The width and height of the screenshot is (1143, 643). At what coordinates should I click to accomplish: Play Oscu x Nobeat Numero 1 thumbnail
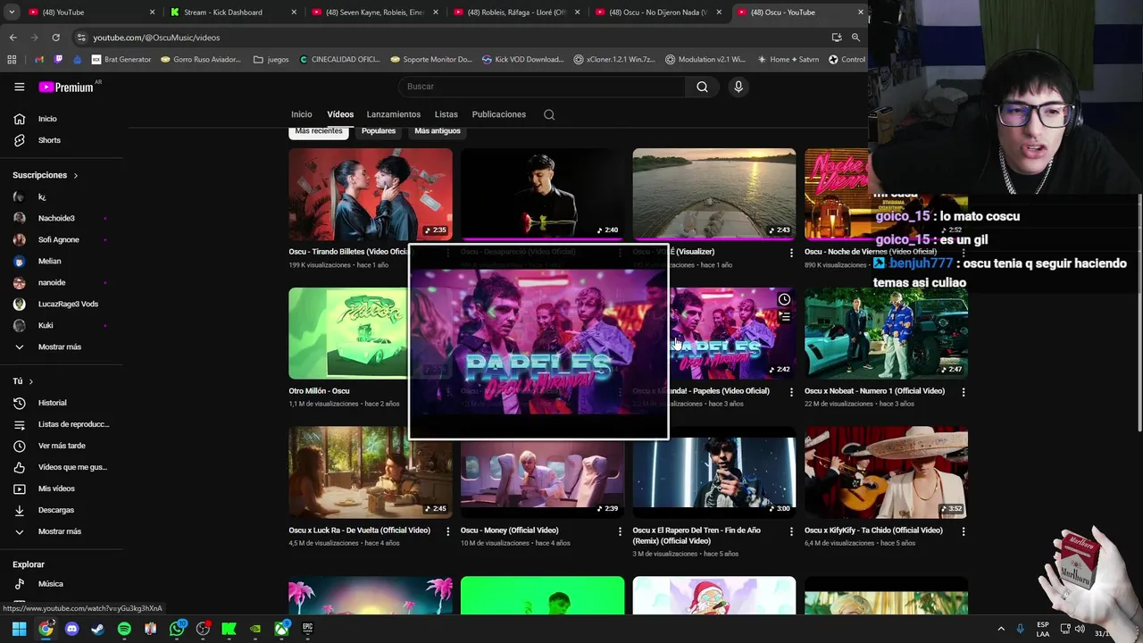(886, 333)
